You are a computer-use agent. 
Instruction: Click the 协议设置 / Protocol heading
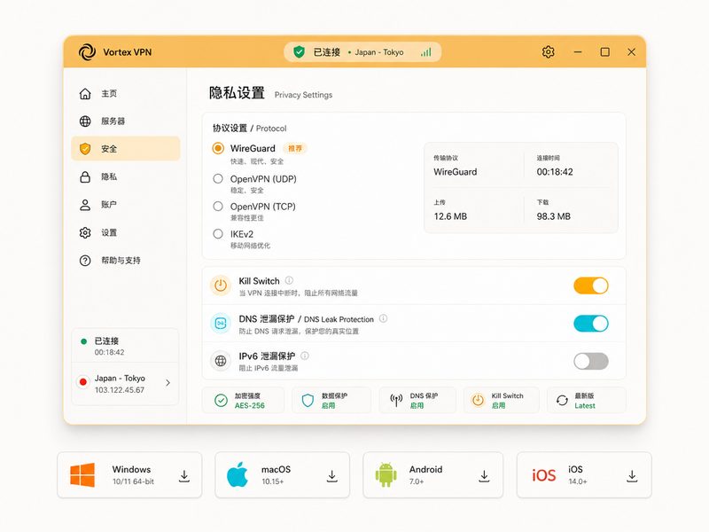(x=250, y=128)
